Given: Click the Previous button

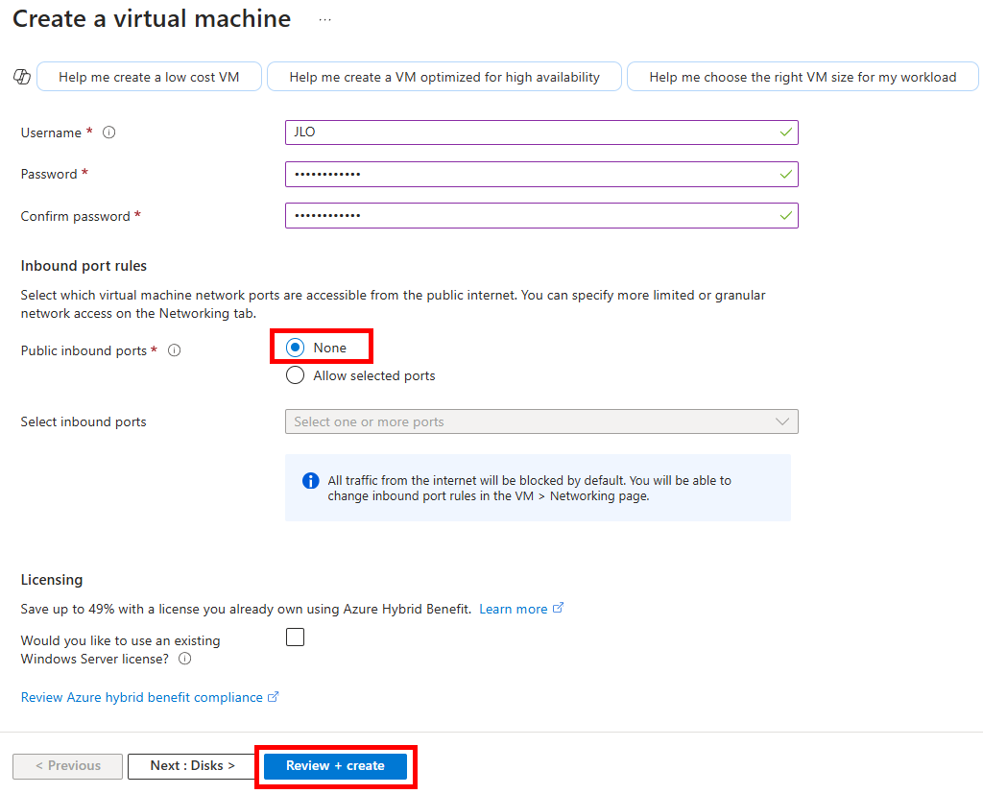Looking at the screenshot, I should 68,766.
